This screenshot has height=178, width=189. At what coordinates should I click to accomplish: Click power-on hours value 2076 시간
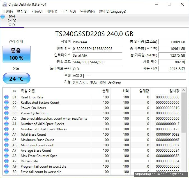pos(172,69)
